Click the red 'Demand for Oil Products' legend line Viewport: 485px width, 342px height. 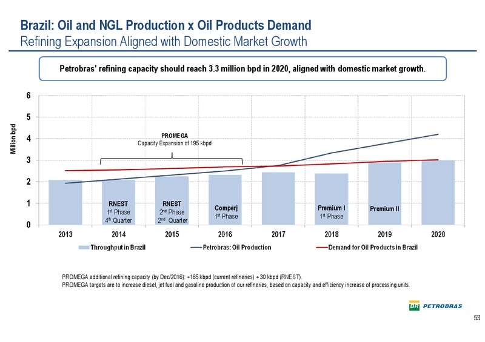pyautogui.click(x=321, y=248)
